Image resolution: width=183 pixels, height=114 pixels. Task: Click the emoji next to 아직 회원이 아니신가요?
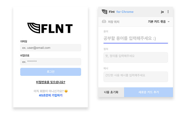[x=66, y=91]
